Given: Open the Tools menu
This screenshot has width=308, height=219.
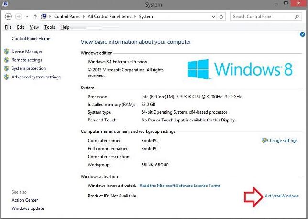Looking at the screenshot, I should 50,27.
